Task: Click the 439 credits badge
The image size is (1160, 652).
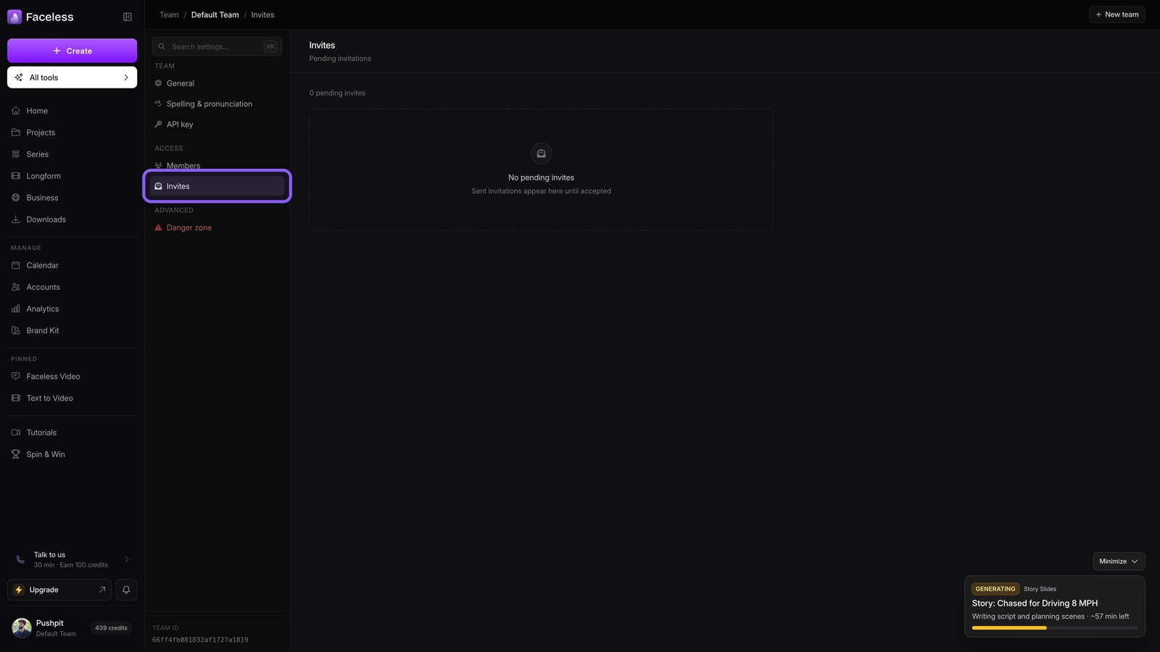Action: coord(111,628)
